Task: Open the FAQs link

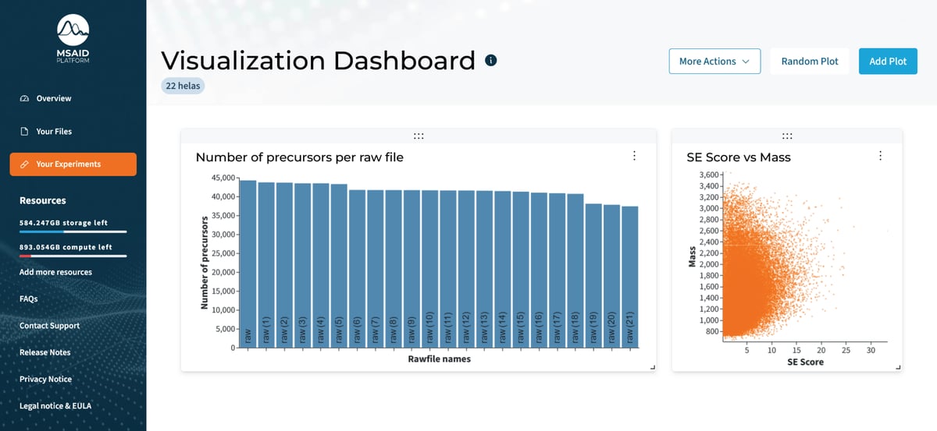Action: tap(29, 299)
